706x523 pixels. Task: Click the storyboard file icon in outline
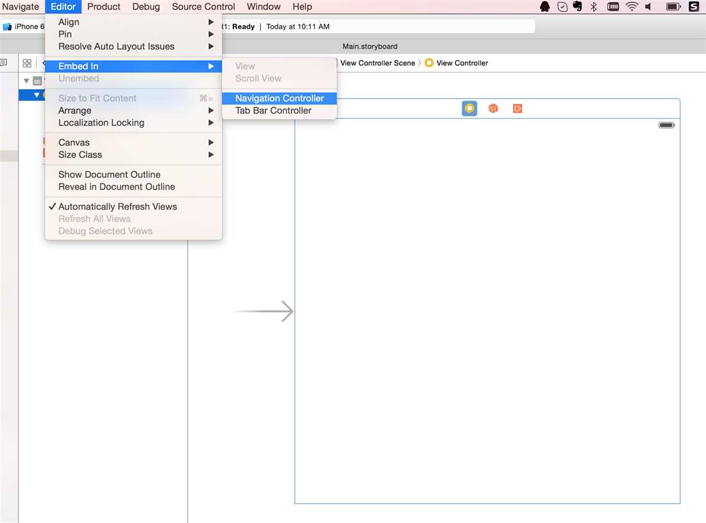tap(37, 81)
